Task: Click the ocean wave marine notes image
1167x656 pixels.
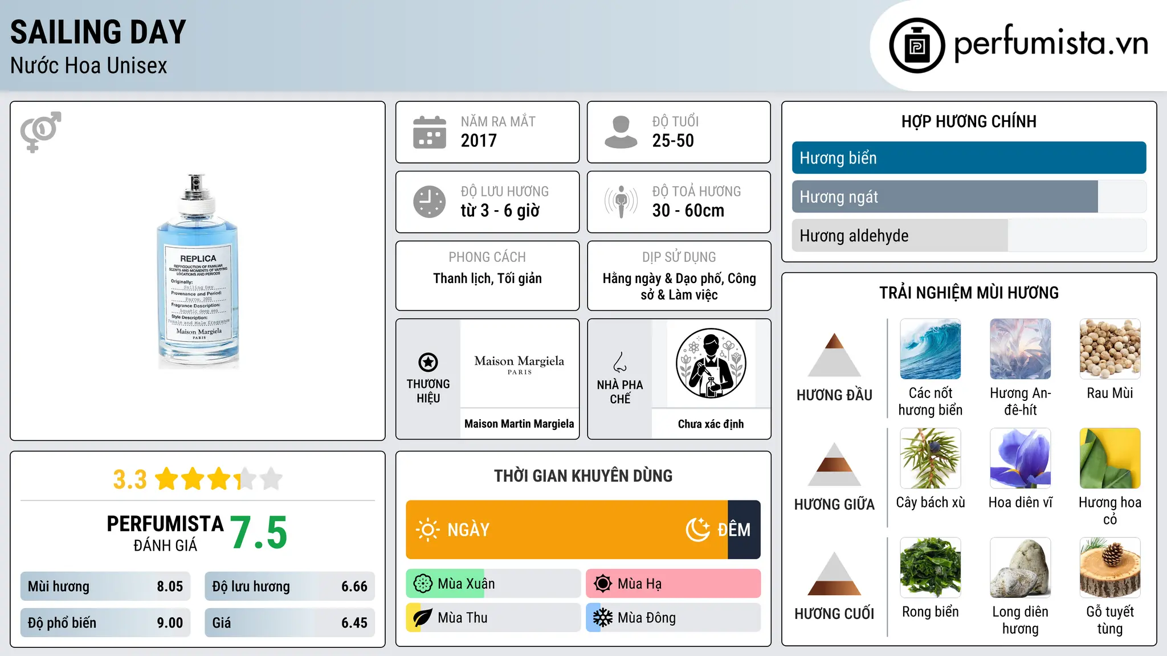Action: point(931,349)
